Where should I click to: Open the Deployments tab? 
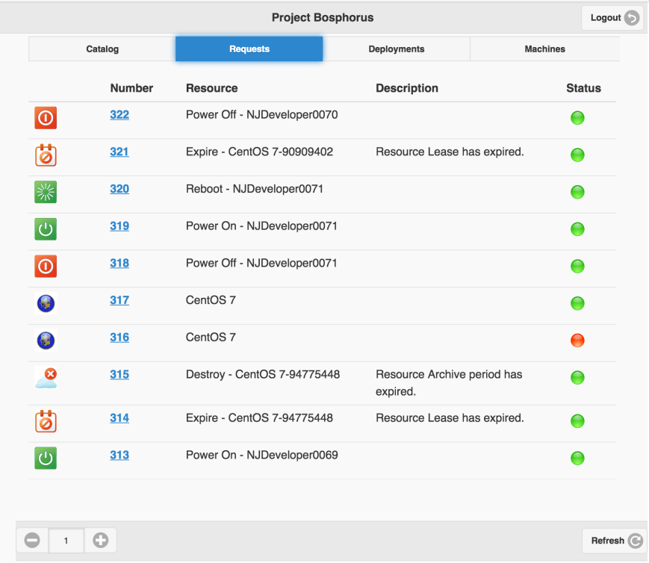pyautogui.click(x=397, y=49)
